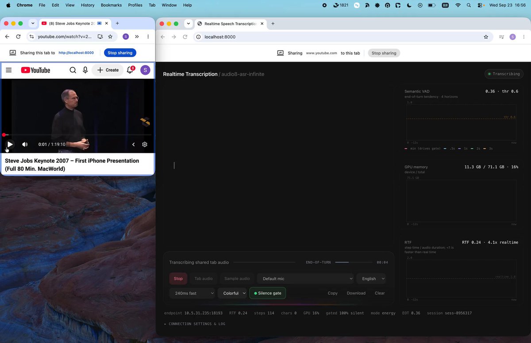Screen dimensions: 531x343
Task: Open media control icon in localhost toolbar
Action: [501, 37]
